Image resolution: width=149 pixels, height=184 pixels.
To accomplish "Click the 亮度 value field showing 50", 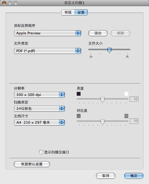I will 134,99.
